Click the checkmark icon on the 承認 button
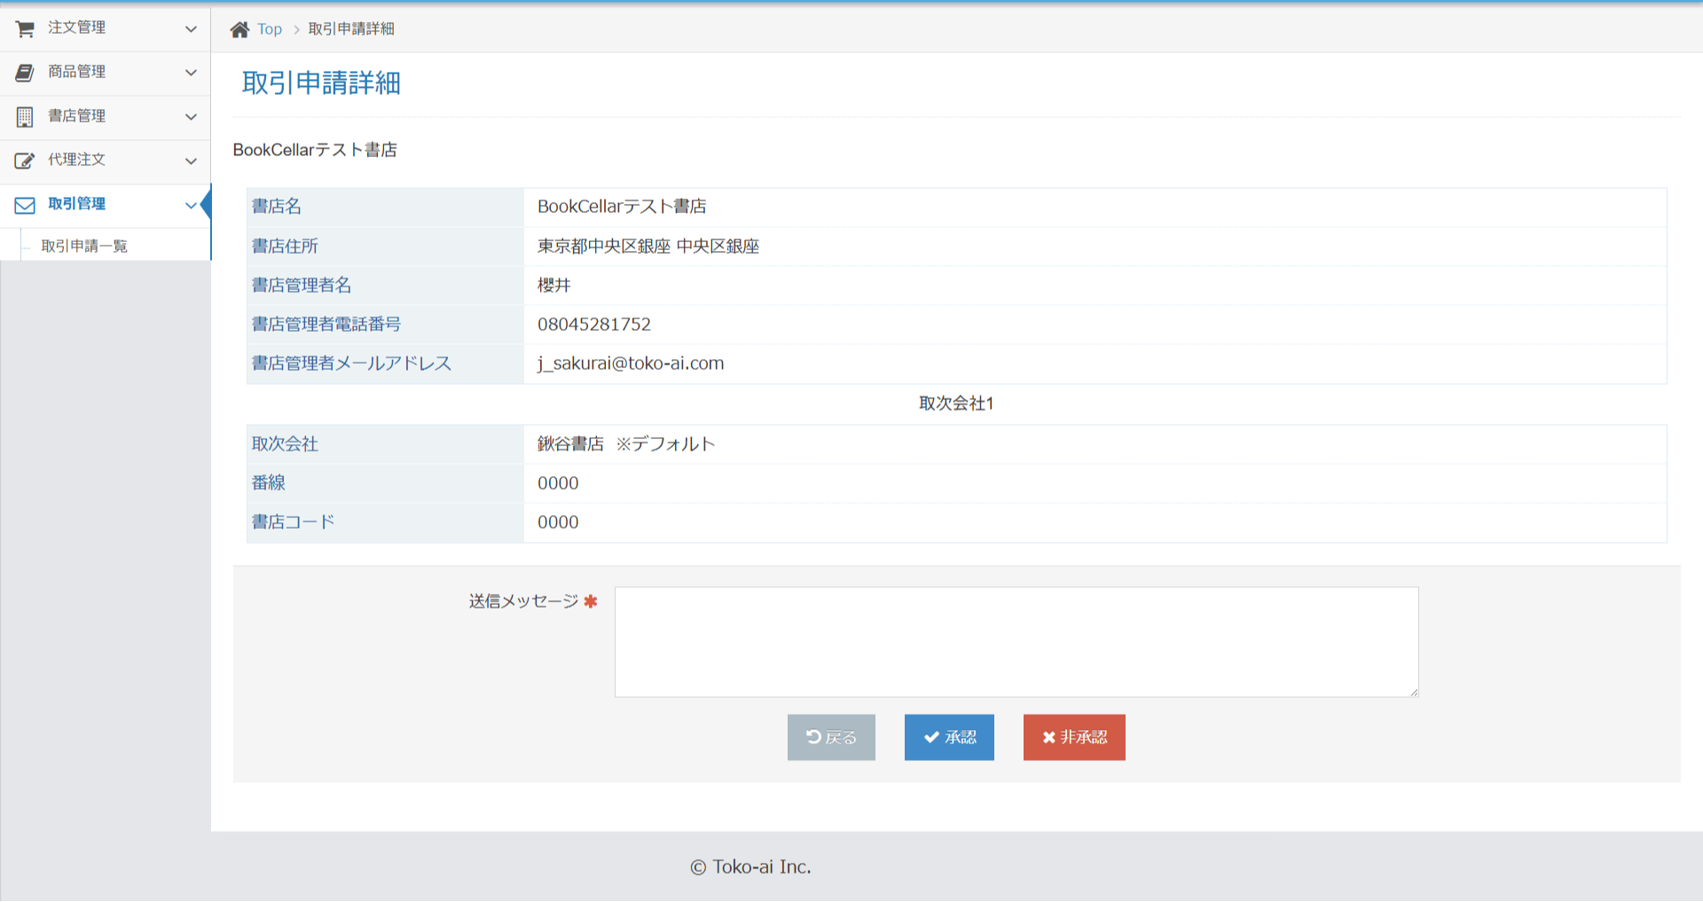 (930, 736)
